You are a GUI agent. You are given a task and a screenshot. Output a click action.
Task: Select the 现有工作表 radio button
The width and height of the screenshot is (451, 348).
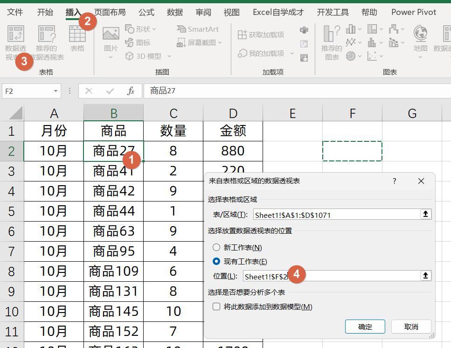pyautogui.click(x=216, y=262)
